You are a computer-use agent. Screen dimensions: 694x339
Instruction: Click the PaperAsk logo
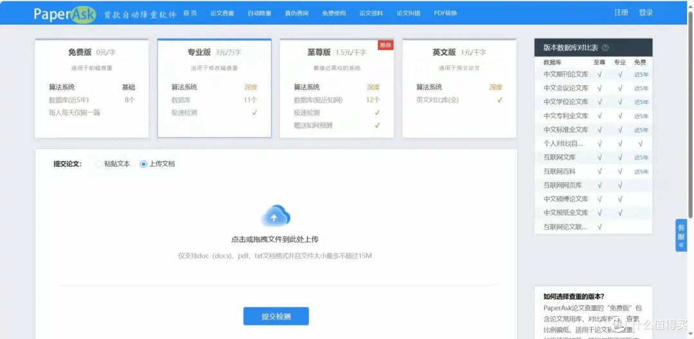click(x=65, y=13)
